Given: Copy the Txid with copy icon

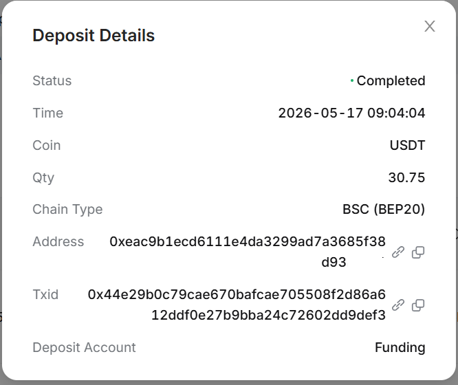Looking at the screenshot, I should (x=418, y=305).
